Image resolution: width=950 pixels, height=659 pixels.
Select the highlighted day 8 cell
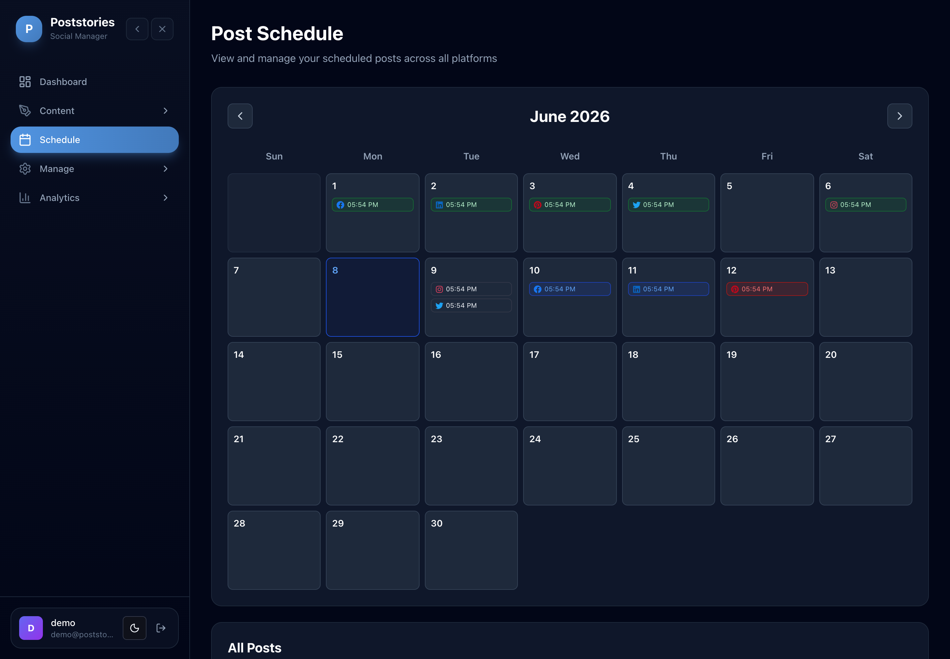point(372,297)
